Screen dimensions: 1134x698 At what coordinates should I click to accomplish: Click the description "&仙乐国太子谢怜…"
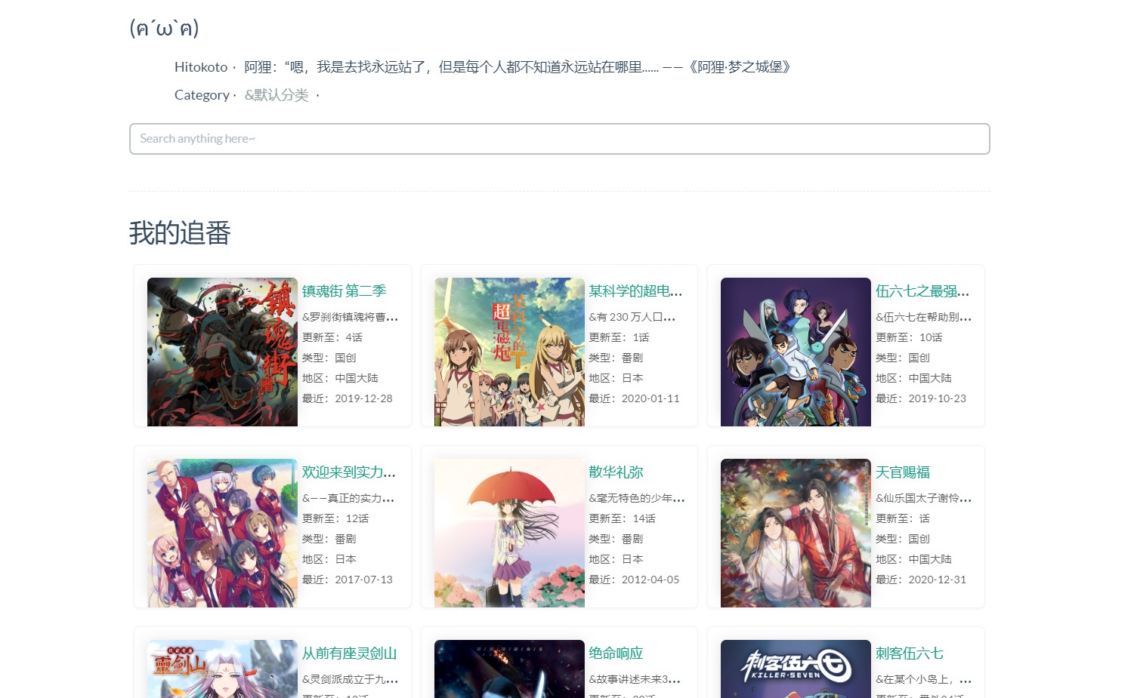[x=924, y=498]
